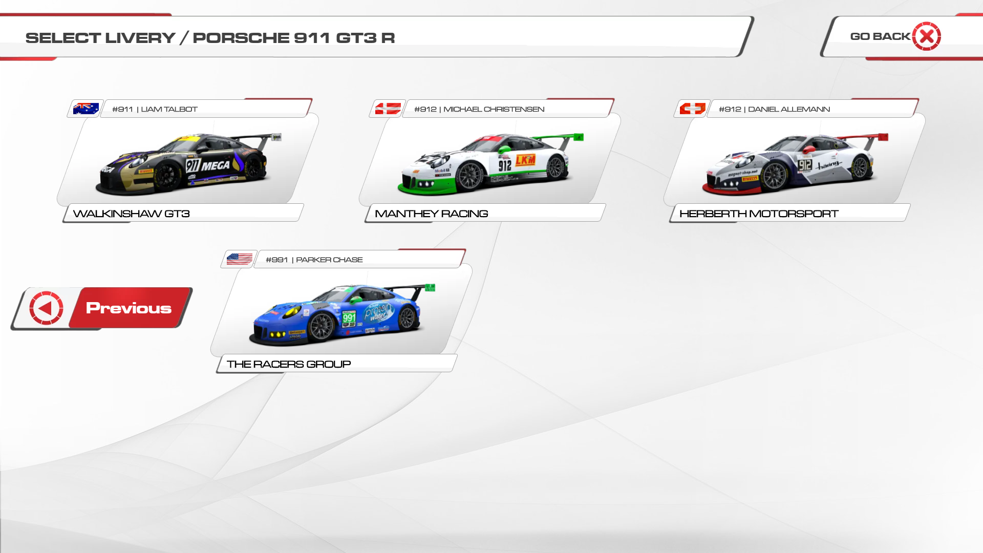Click the United States flag icon

tap(239, 259)
